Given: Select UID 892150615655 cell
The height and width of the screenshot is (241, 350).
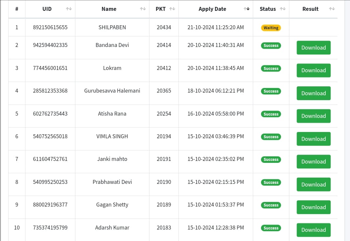Looking at the screenshot, I should click(x=50, y=27).
